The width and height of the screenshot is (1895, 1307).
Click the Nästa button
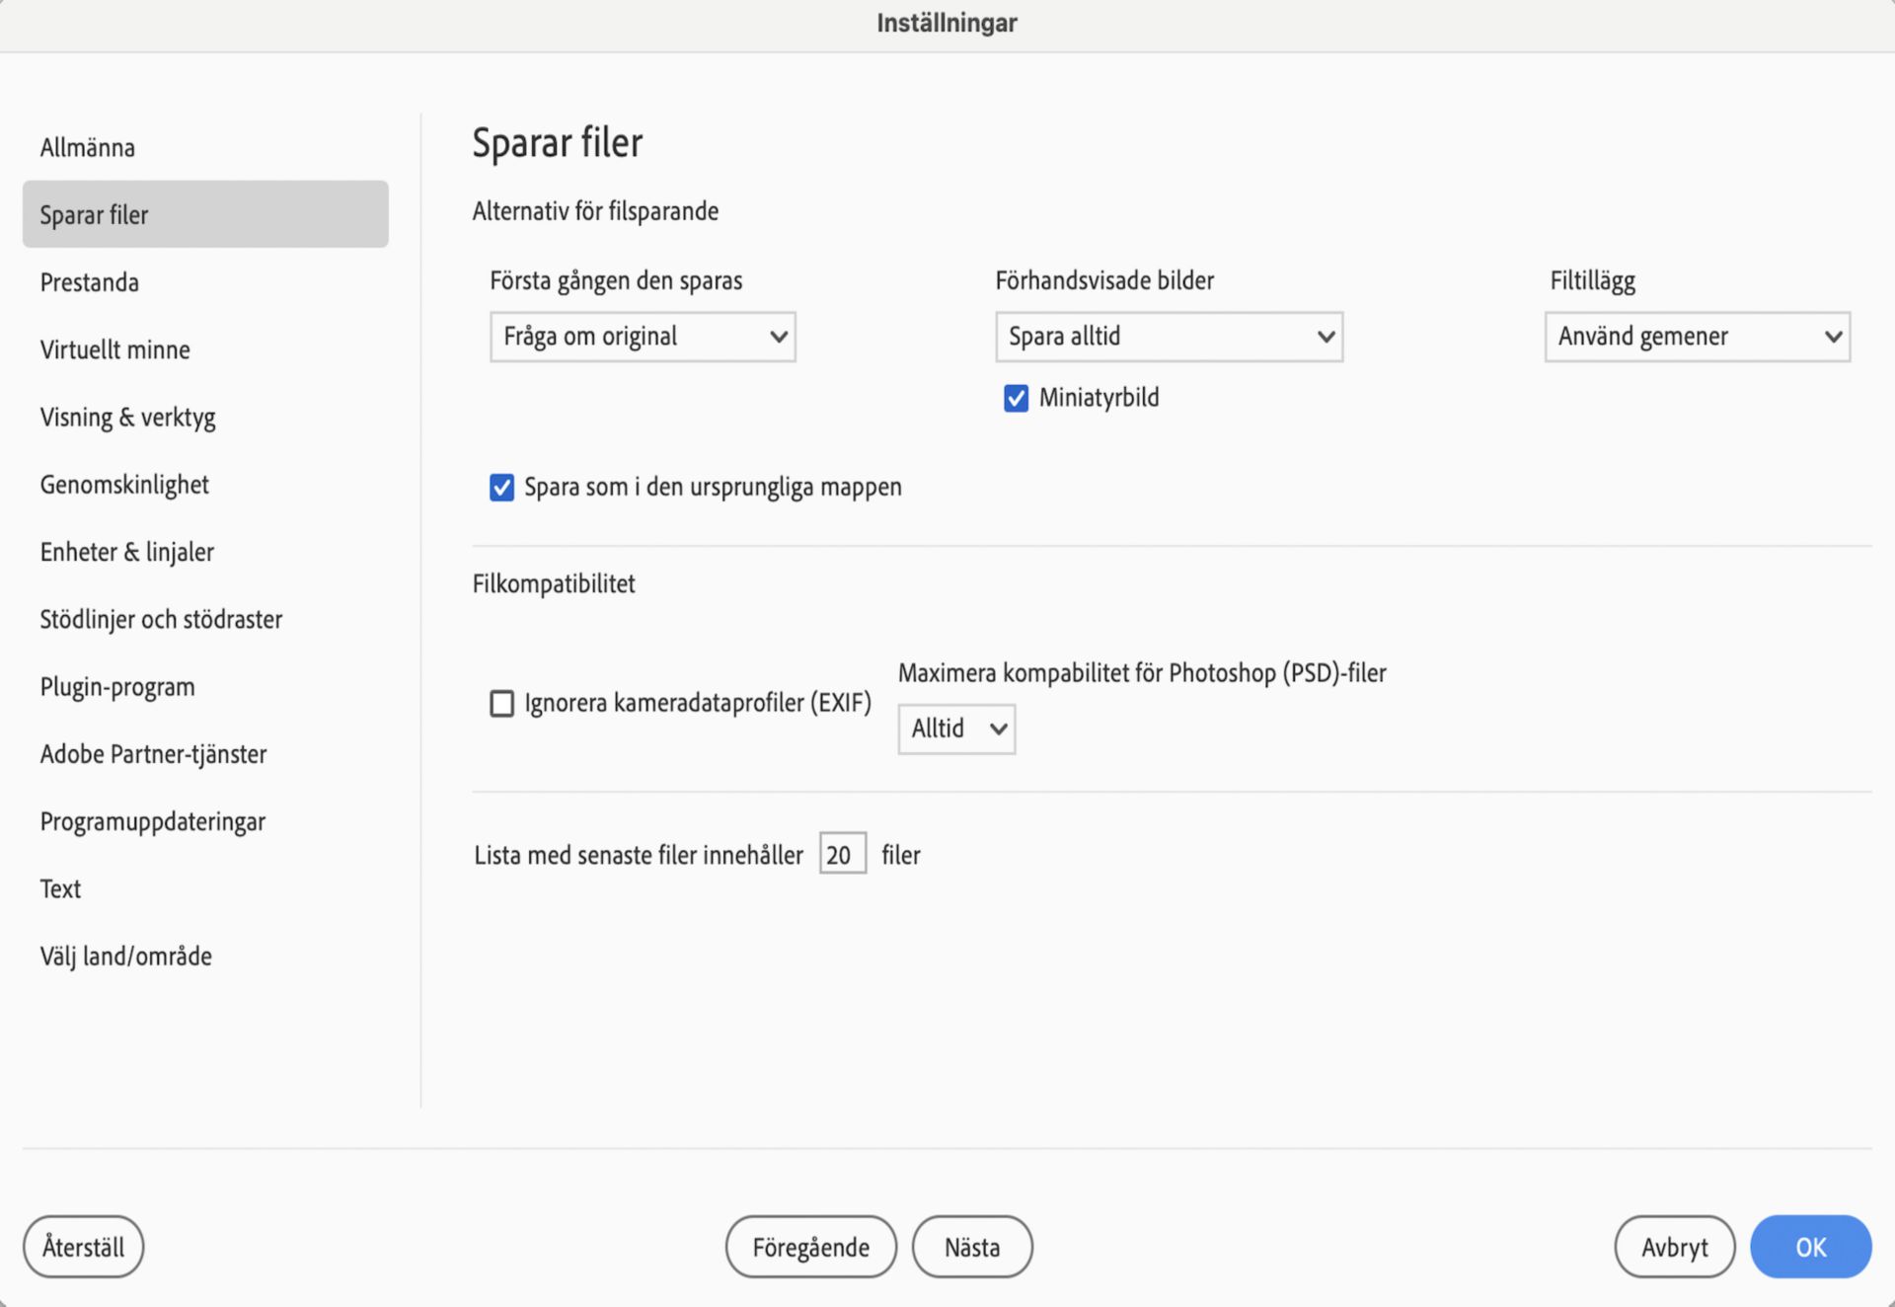[973, 1247]
